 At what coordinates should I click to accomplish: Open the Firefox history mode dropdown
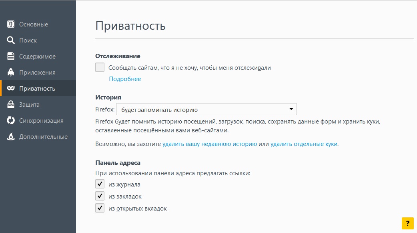(206, 109)
